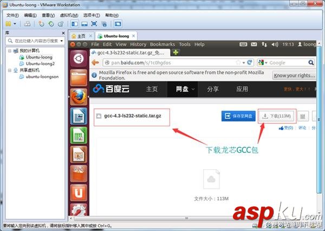
Task: Revert to snapshot via the toolbar icon
Action: 51,24
